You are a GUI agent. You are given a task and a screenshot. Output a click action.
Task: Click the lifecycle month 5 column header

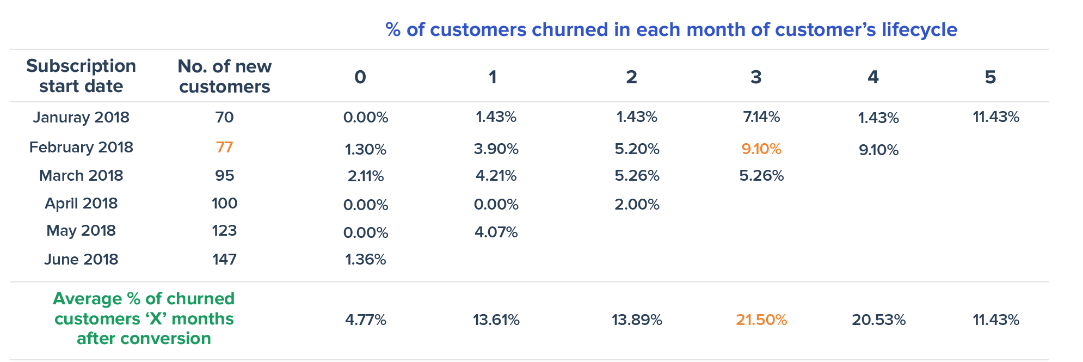(990, 77)
